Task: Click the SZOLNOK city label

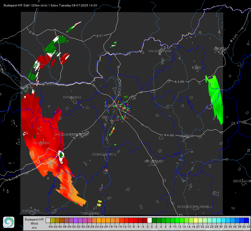Action: click(x=186, y=136)
